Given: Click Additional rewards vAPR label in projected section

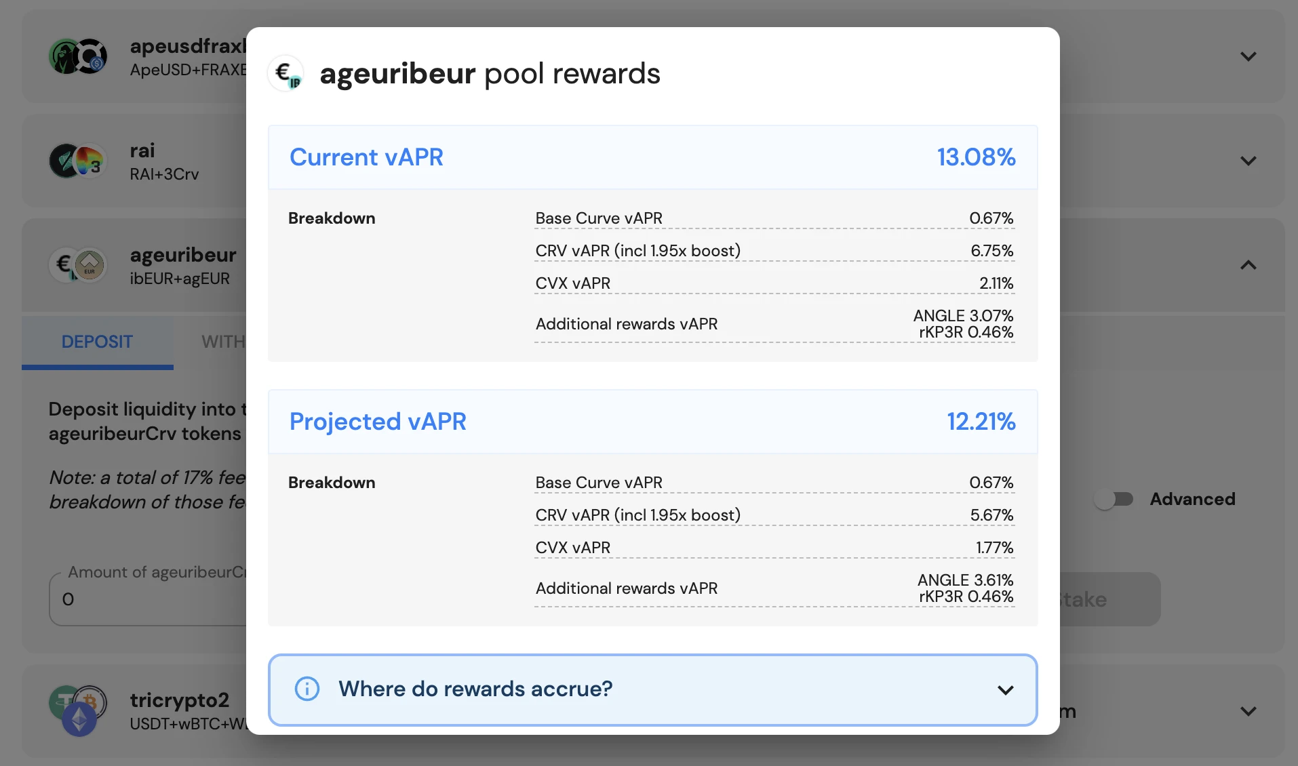Looking at the screenshot, I should [627, 588].
